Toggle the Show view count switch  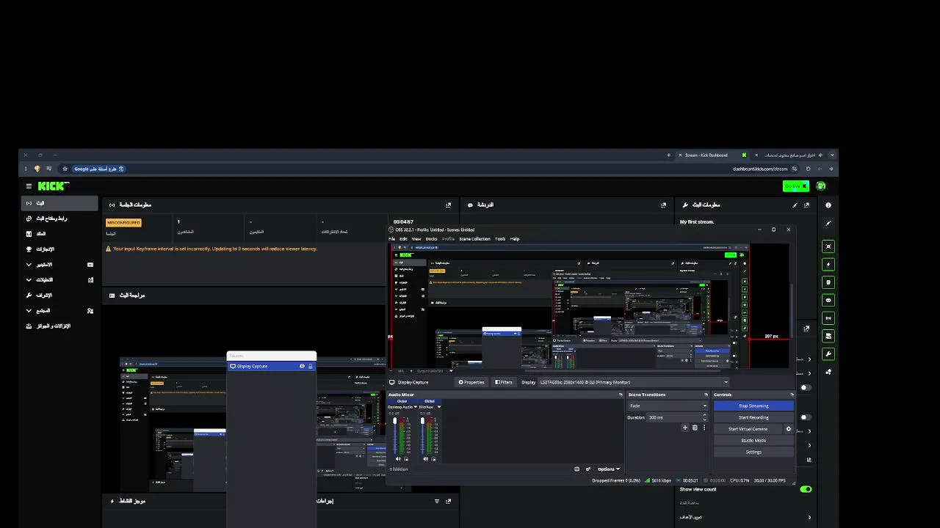[806, 489]
